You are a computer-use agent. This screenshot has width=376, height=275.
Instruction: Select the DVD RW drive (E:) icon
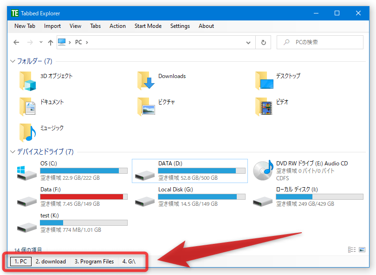pos(263,170)
